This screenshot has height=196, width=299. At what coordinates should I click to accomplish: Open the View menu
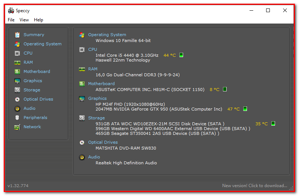pyautogui.click(x=24, y=20)
